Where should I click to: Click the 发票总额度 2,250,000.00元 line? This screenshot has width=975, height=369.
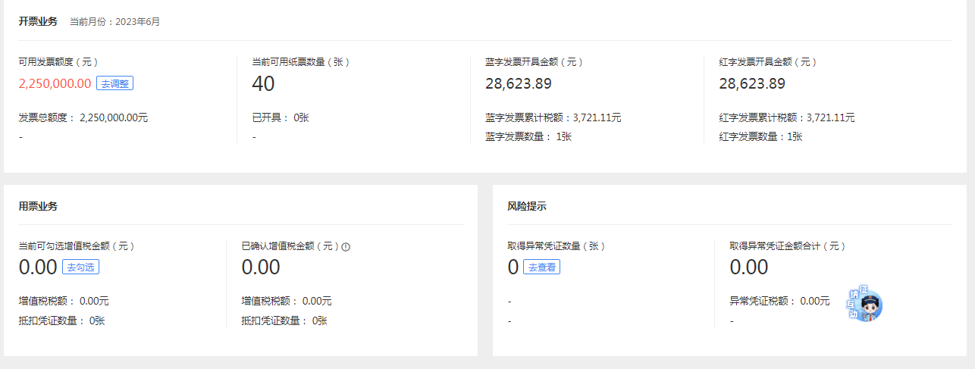(x=83, y=117)
